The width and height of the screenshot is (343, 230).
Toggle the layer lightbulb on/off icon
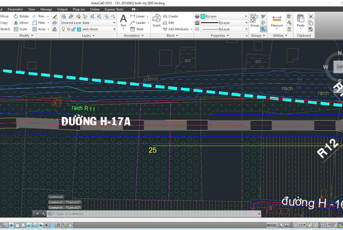pyautogui.click(x=63, y=29)
